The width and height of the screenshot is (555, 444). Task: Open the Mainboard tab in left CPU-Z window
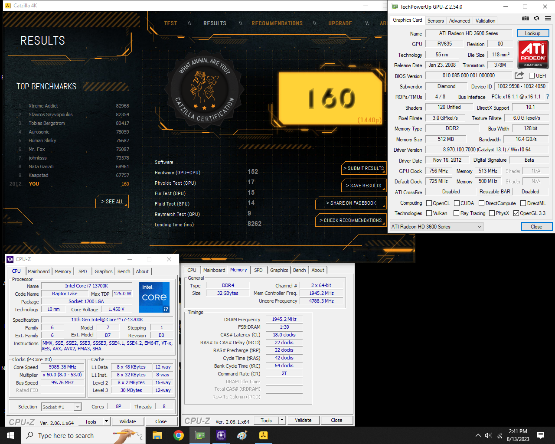tap(39, 271)
